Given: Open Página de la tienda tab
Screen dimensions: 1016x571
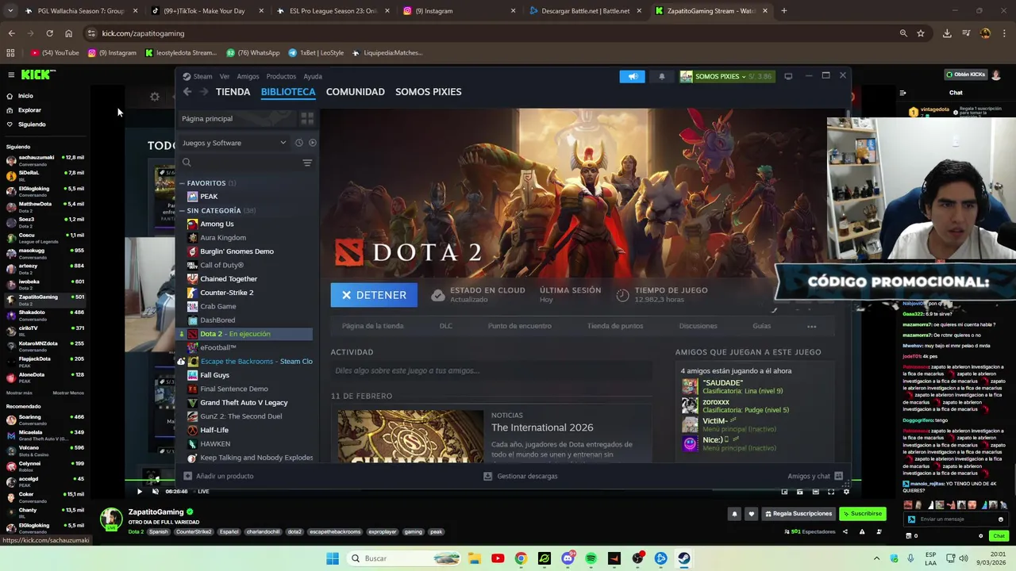Looking at the screenshot, I should pyautogui.click(x=372, y=326).
